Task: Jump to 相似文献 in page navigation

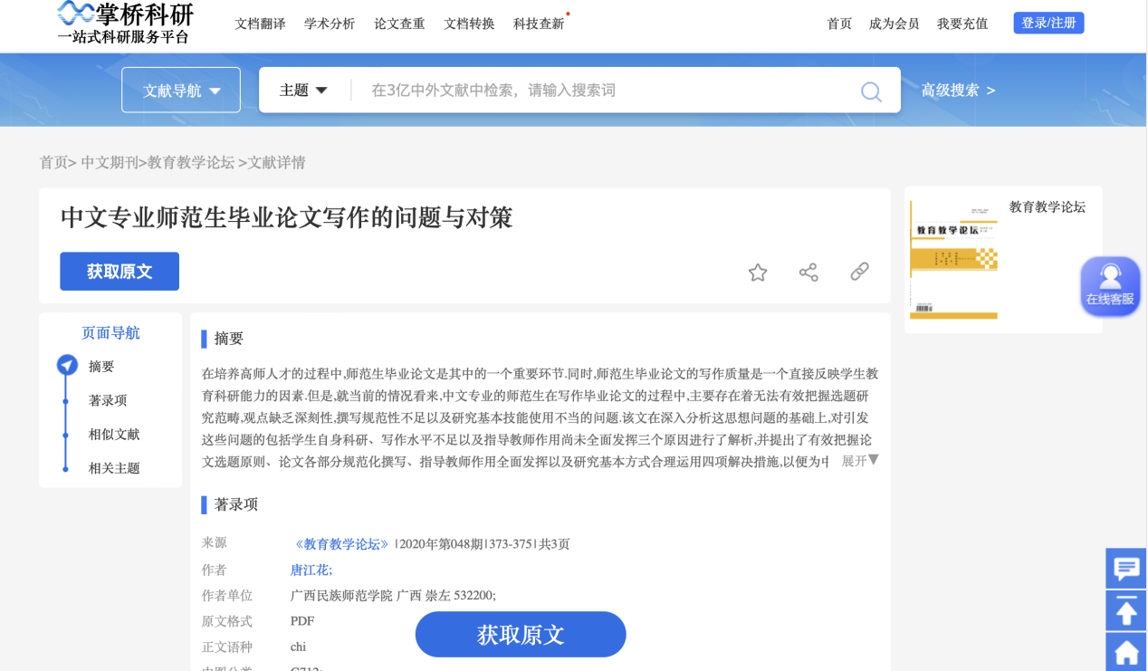Action: [x=114, y=435]
